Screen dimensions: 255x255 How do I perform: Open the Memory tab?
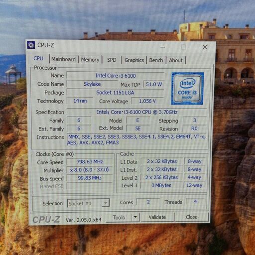tap(90, 59)
